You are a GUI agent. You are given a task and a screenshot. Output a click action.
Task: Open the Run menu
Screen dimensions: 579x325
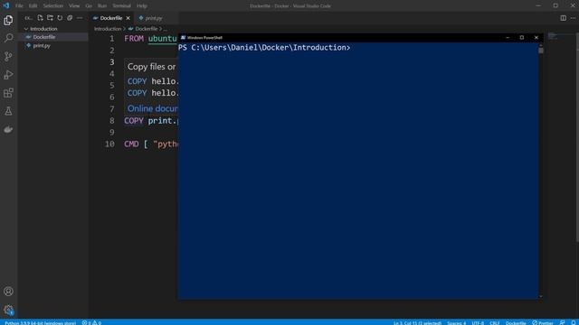[102, 6]
